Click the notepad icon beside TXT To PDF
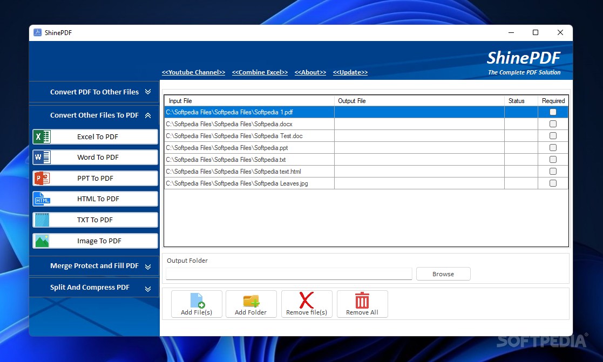This screenshot has height=362, width=603. click(x=42, y=220)
